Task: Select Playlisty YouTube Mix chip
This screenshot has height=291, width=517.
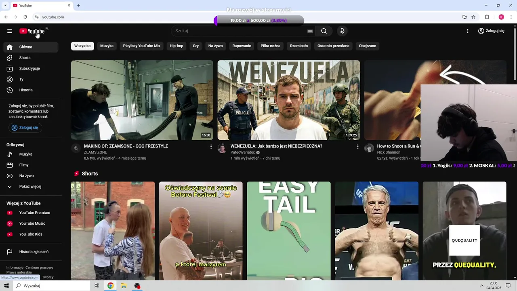Action: point(142,46)
